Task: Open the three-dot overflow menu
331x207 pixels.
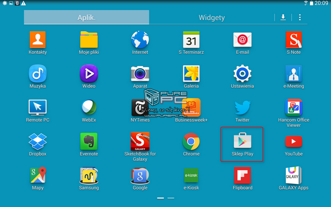Action: click(x=300, y=17)
